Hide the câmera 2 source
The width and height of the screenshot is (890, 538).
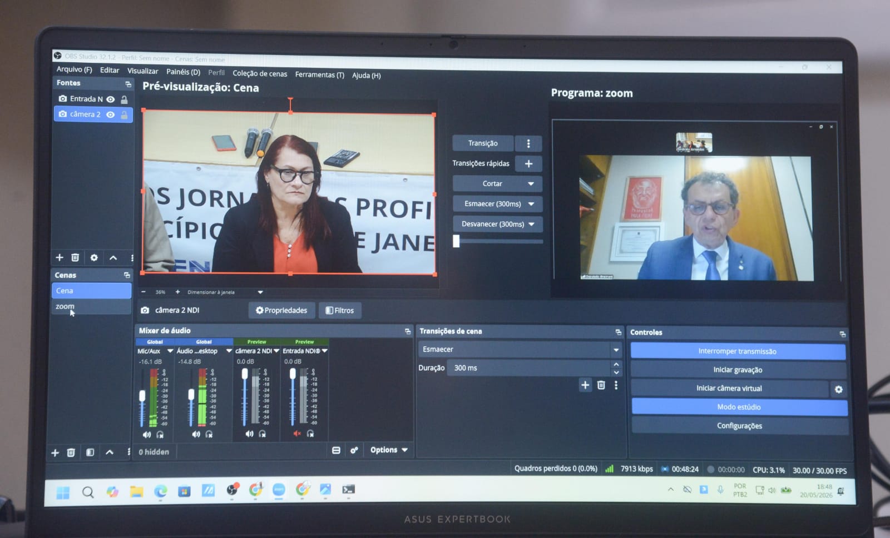coord(111,115)
